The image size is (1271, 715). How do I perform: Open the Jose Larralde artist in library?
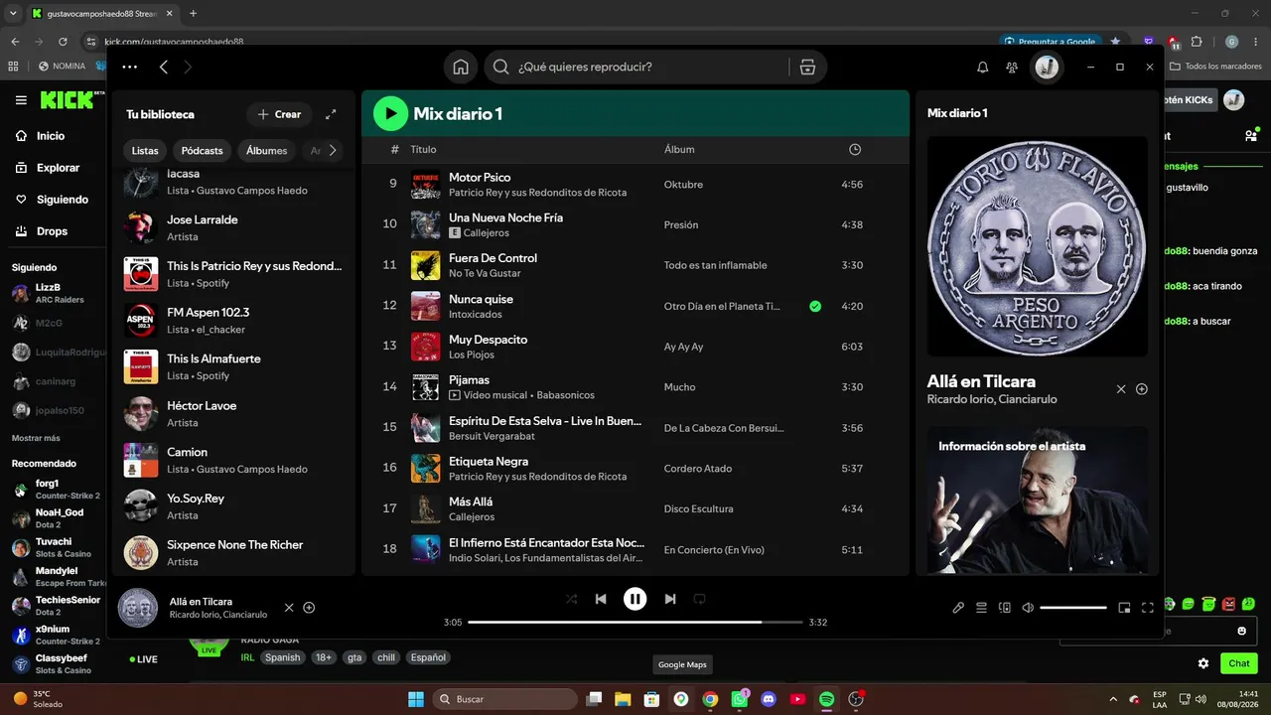[x=233, y=227]
